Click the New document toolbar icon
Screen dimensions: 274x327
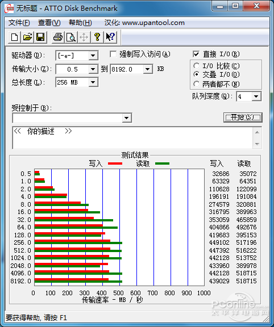(14, 37)
